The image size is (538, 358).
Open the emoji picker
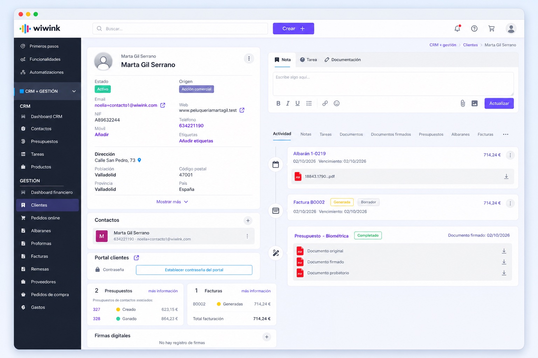(x=337, y=103)
